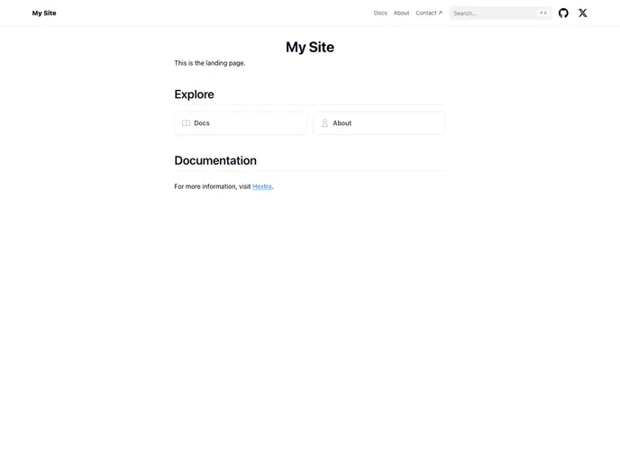Focus the Search input field

[500, 13]
